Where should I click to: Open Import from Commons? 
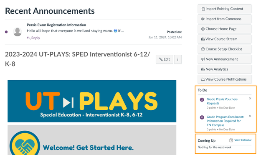tap(224, 19)
